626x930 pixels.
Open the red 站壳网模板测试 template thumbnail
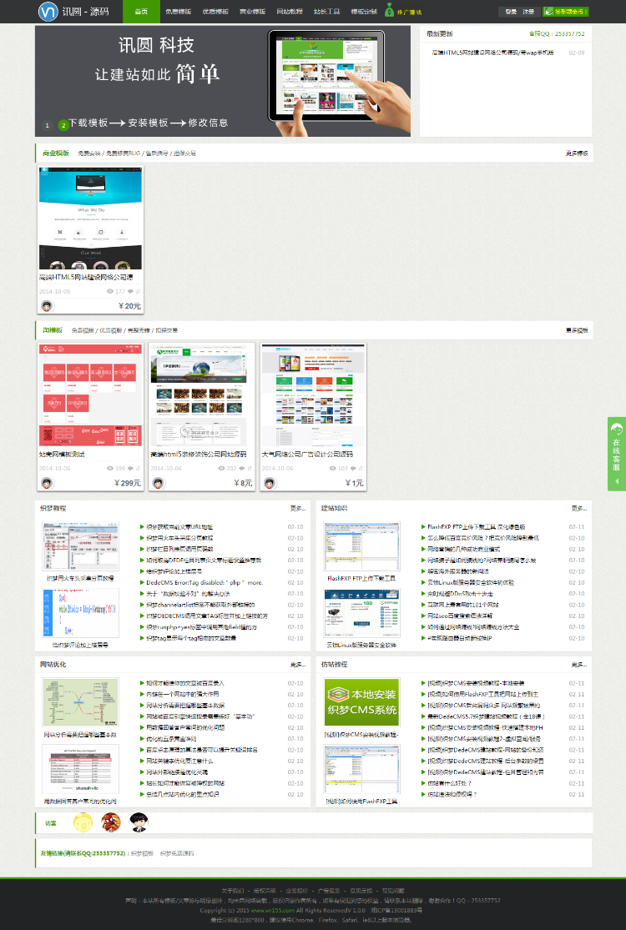tap(90, 395)
